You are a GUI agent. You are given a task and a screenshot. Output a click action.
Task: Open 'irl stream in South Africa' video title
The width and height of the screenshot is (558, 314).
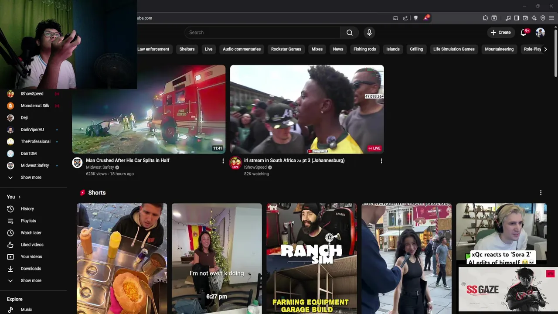294,160
